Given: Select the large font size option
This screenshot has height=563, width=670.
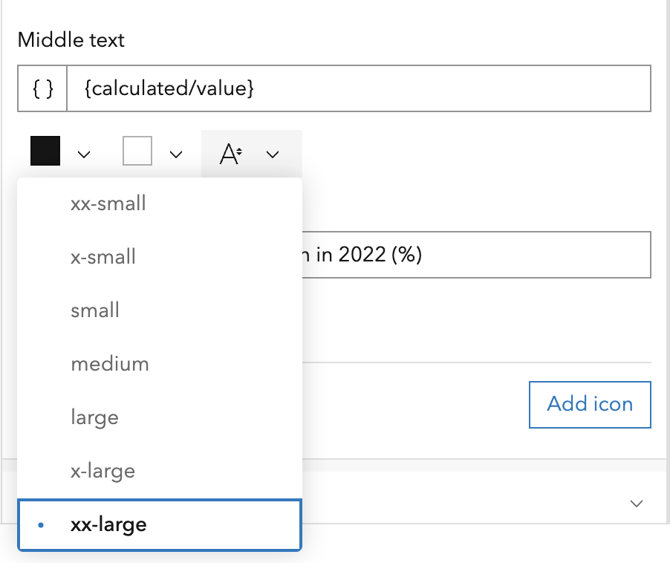Looking at the screenshot, I should (94, 417).
